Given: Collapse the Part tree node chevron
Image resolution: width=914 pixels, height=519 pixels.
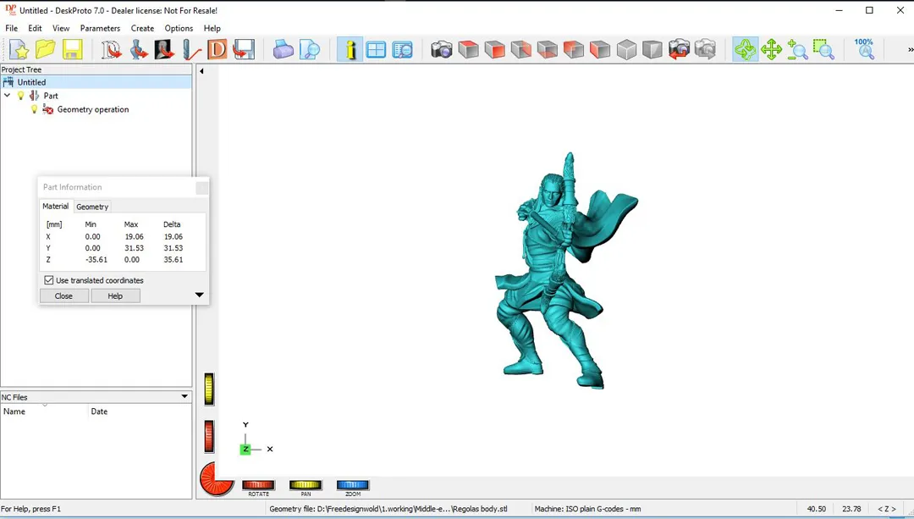Looking at the screenshot, I should click(x=7, y=95).
